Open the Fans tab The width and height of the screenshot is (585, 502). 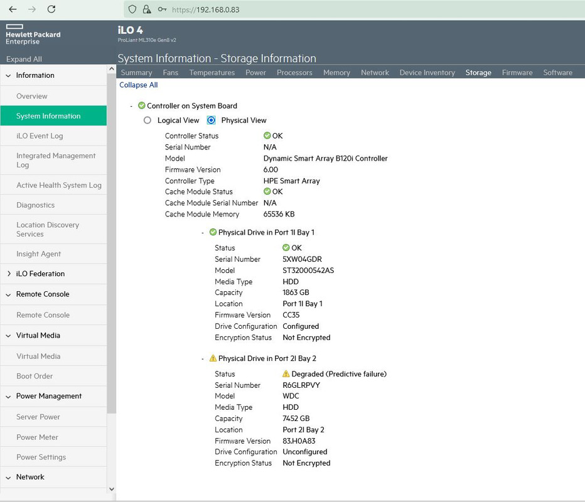tap(171, 72)
